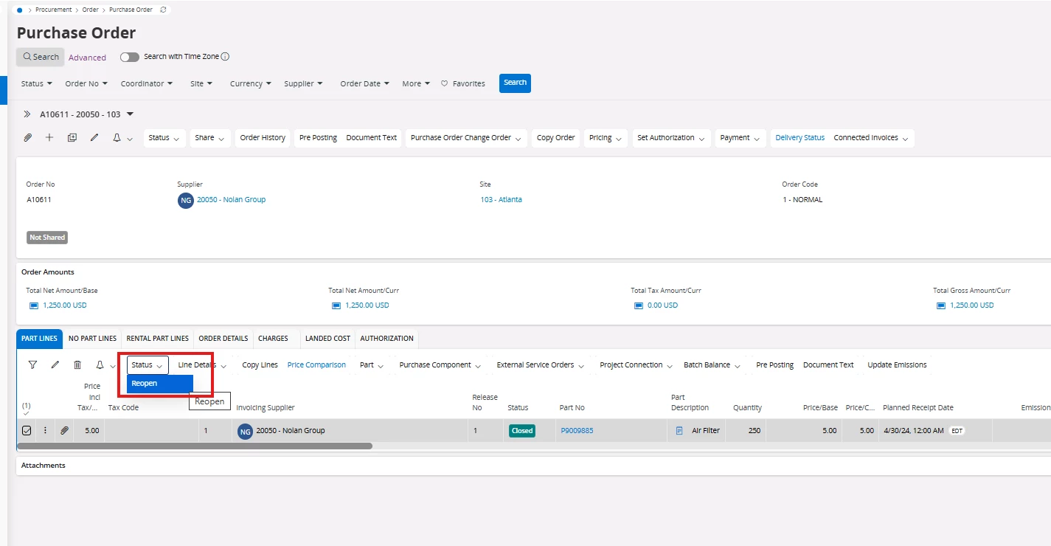The height and width of the screenshot is (546, 1051).
Task: Click the NG supplier avatar in header
Action: coord(186,200)
